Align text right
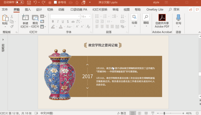 click(x=107, y=26)
